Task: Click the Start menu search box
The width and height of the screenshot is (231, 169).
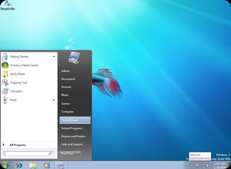Action: (29, 154)
